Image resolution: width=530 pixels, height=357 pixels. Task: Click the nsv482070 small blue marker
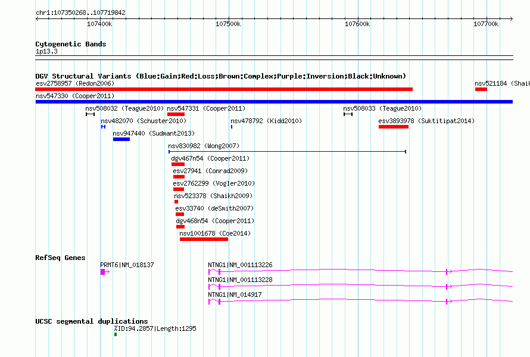pos(104,127)
